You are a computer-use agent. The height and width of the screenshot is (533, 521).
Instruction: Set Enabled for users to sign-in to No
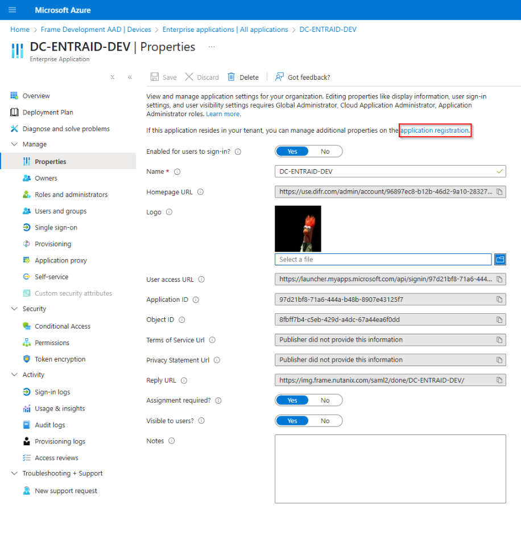click(325, 151)
